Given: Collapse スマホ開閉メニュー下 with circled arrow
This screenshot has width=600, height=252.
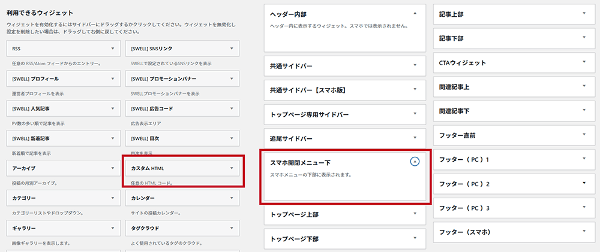Looking at the screenshot, I should (x=415, y=162).
